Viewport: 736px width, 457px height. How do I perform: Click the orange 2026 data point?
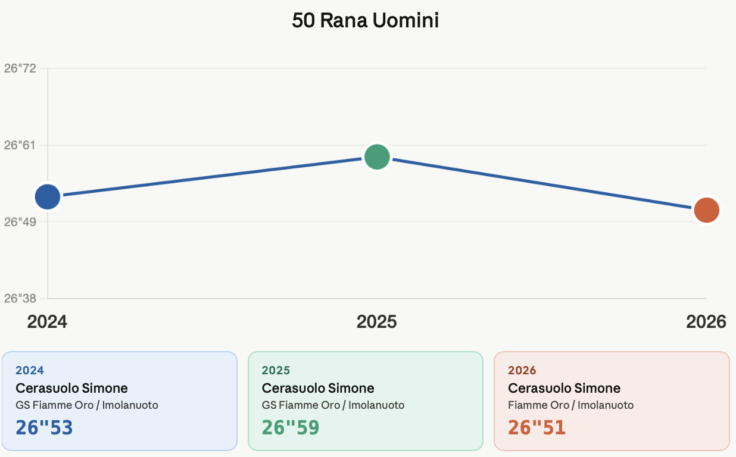(x=707, y=209)
